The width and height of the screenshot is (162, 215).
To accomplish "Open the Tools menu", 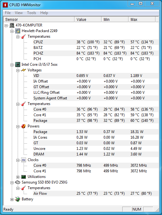I will point(31,13).
